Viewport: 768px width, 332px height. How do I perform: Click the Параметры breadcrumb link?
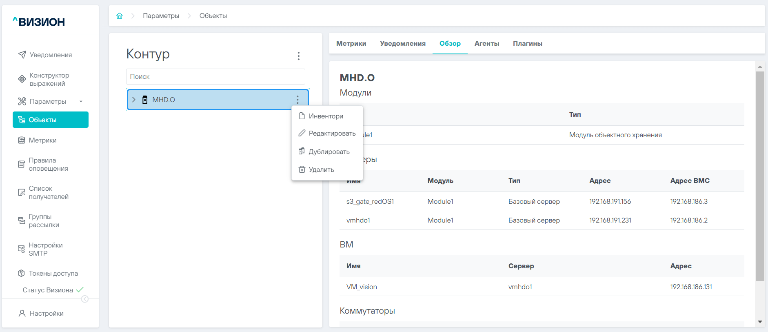point(161,16)
